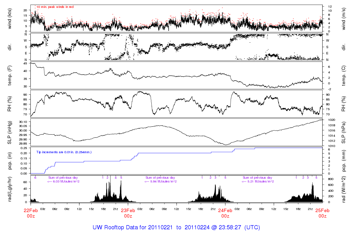Click the left 'dir.' axis label

(x=9, y=47)
